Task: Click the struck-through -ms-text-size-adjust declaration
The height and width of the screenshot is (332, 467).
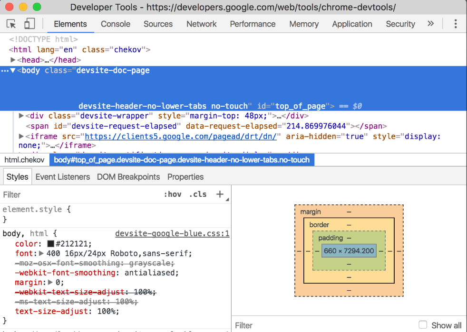Action: (x=76, y=302)
